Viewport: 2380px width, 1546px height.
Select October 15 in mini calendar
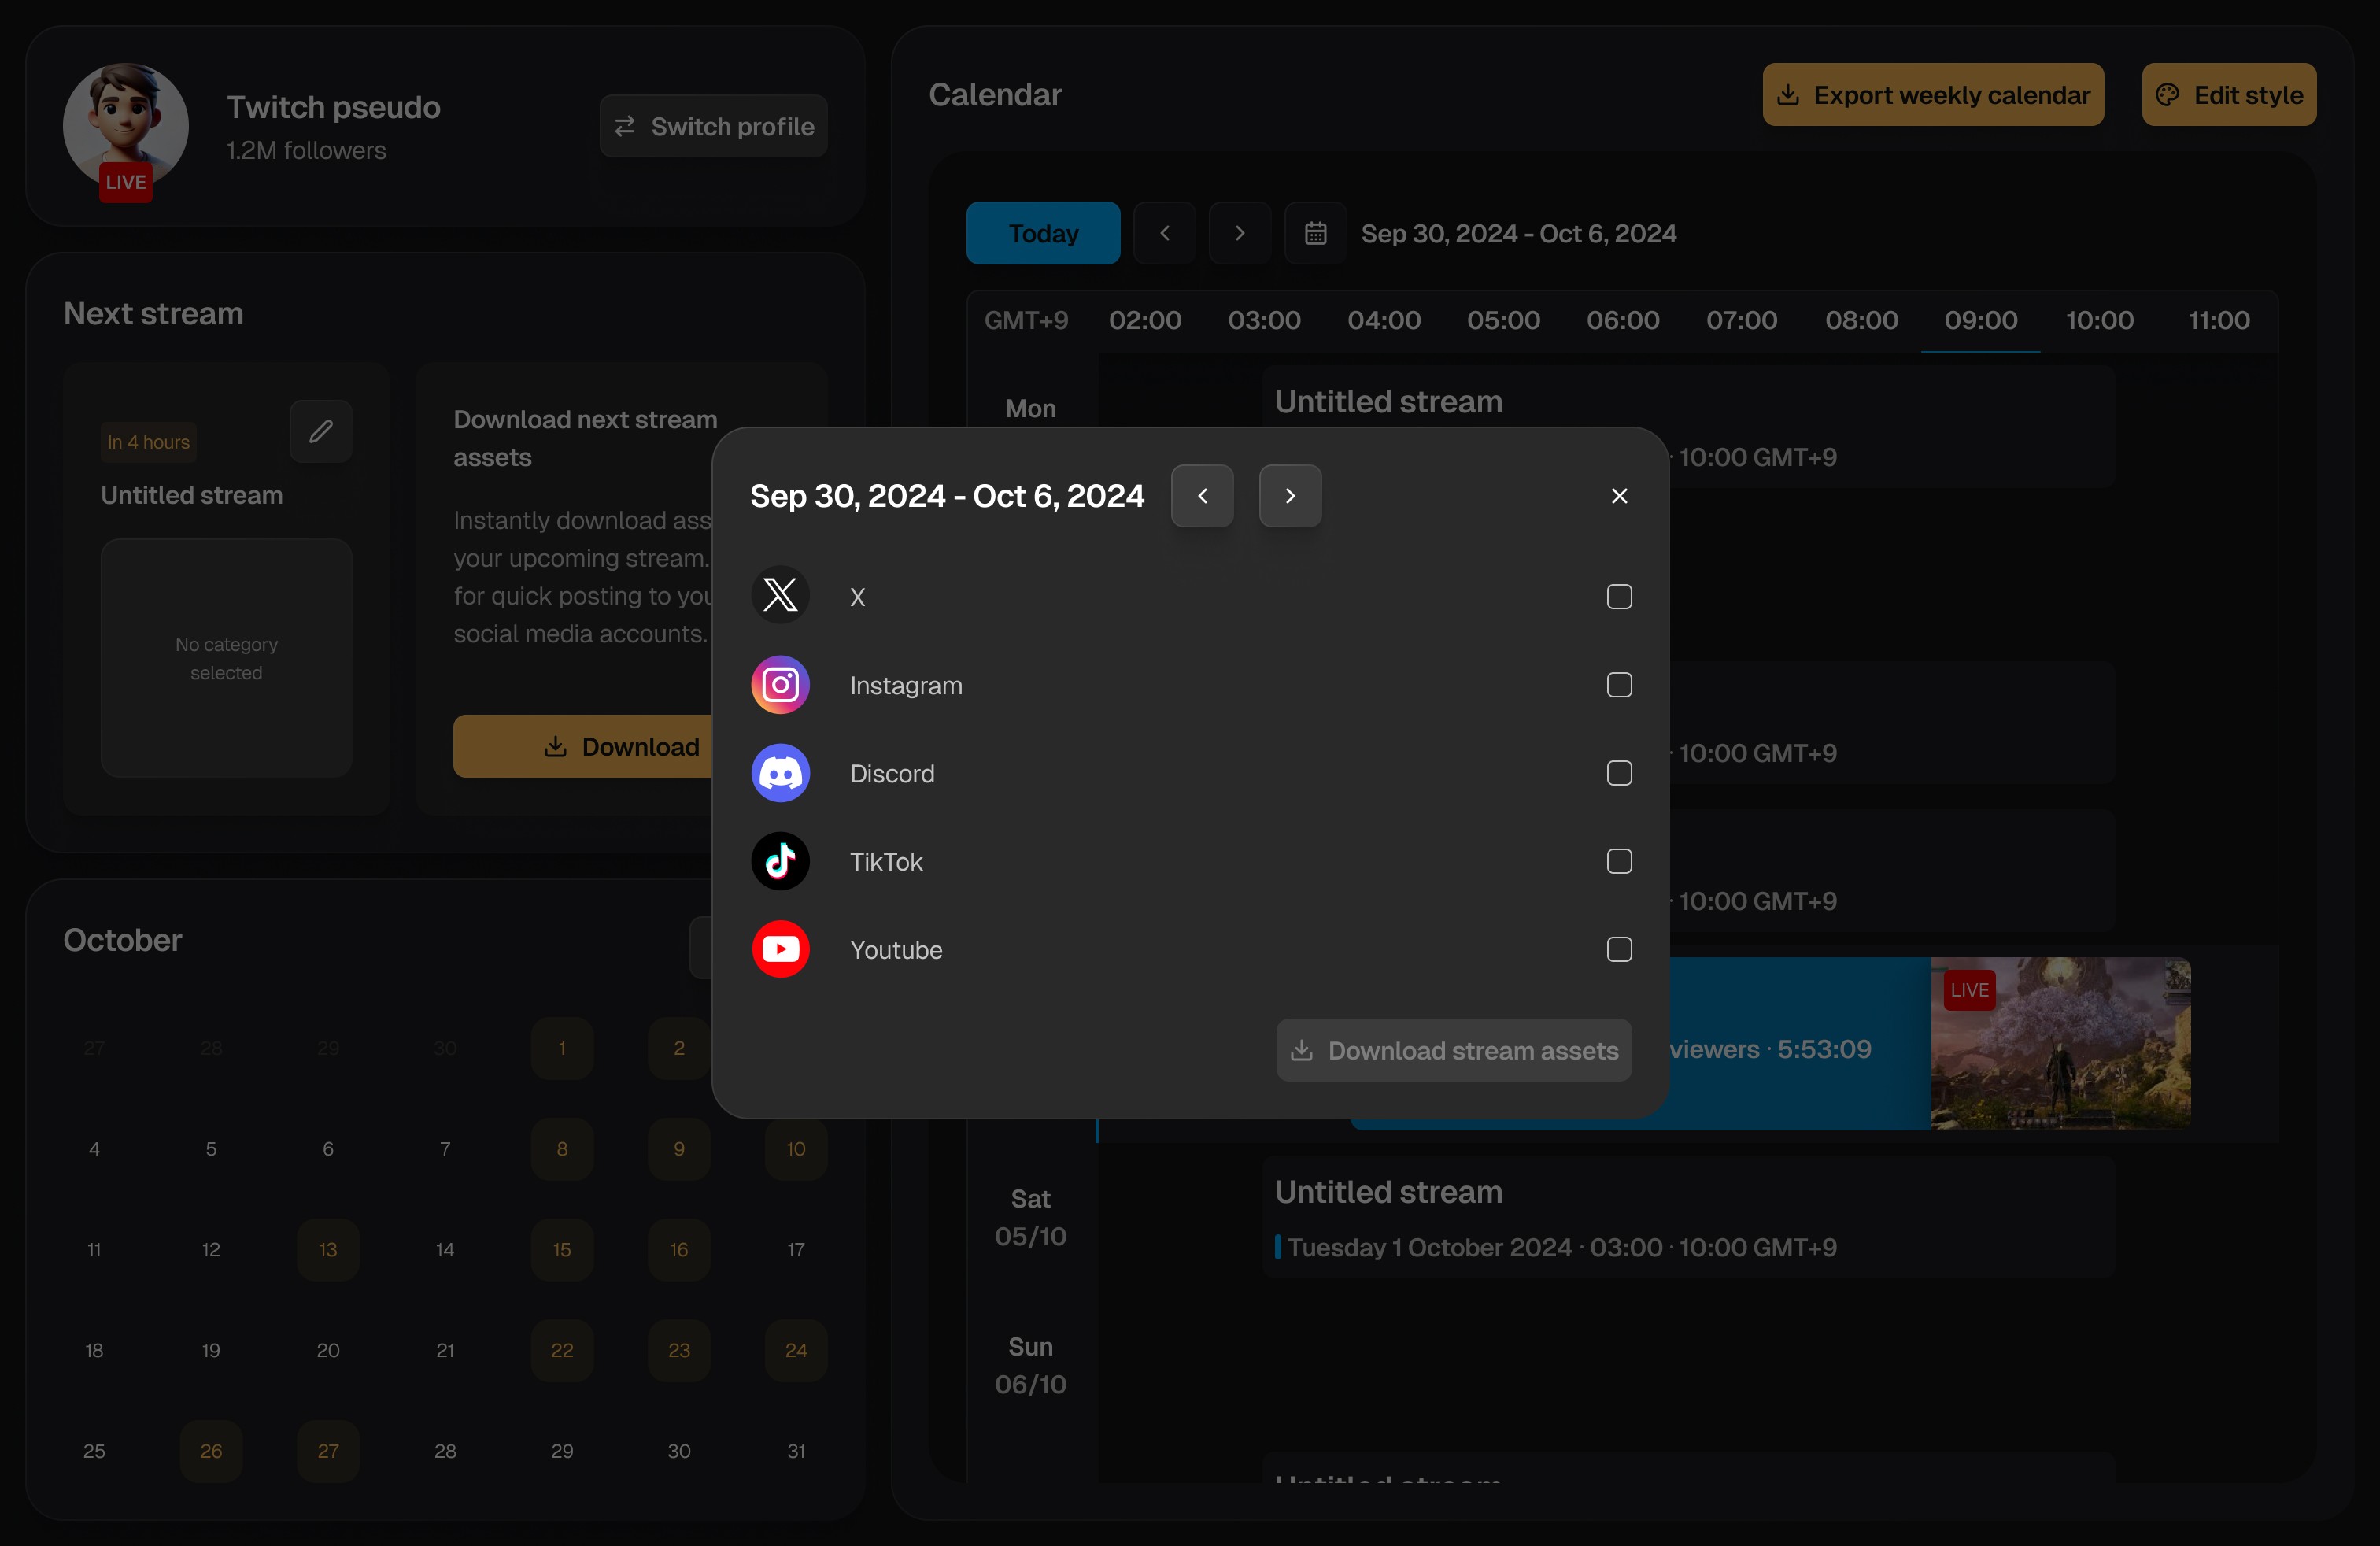[562, 1250]
